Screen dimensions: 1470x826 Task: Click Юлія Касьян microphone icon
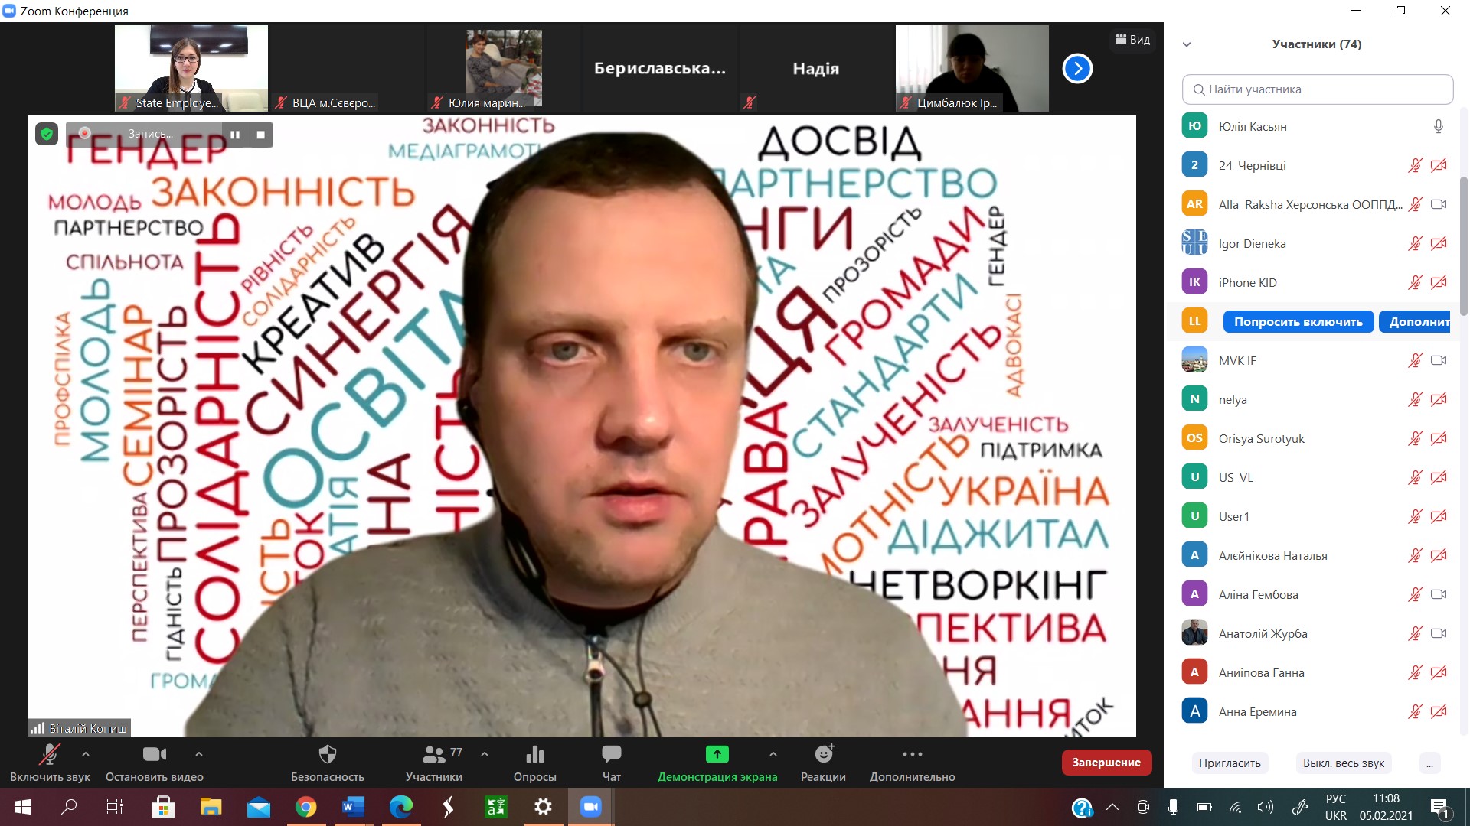point(1439,127)
